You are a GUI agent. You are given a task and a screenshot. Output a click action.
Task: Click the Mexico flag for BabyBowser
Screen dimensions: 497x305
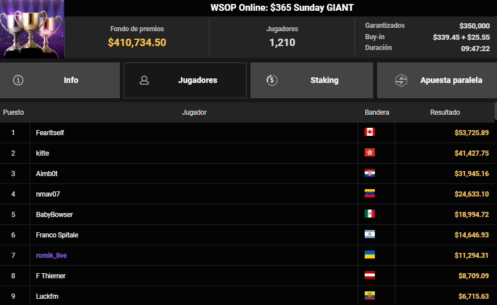370,214
